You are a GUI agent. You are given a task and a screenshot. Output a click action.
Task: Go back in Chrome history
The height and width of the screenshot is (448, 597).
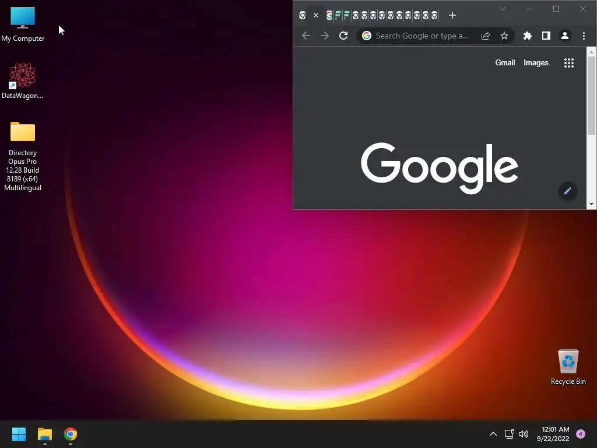coord(306,36)
